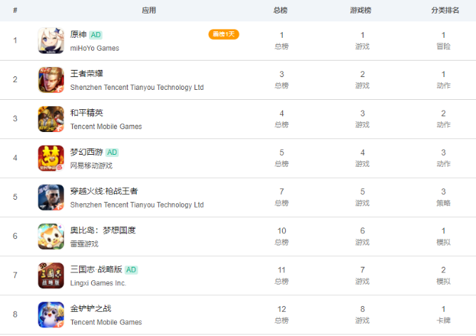Click 动作 category rank in 和平精英 row

(x=443, y=125)
